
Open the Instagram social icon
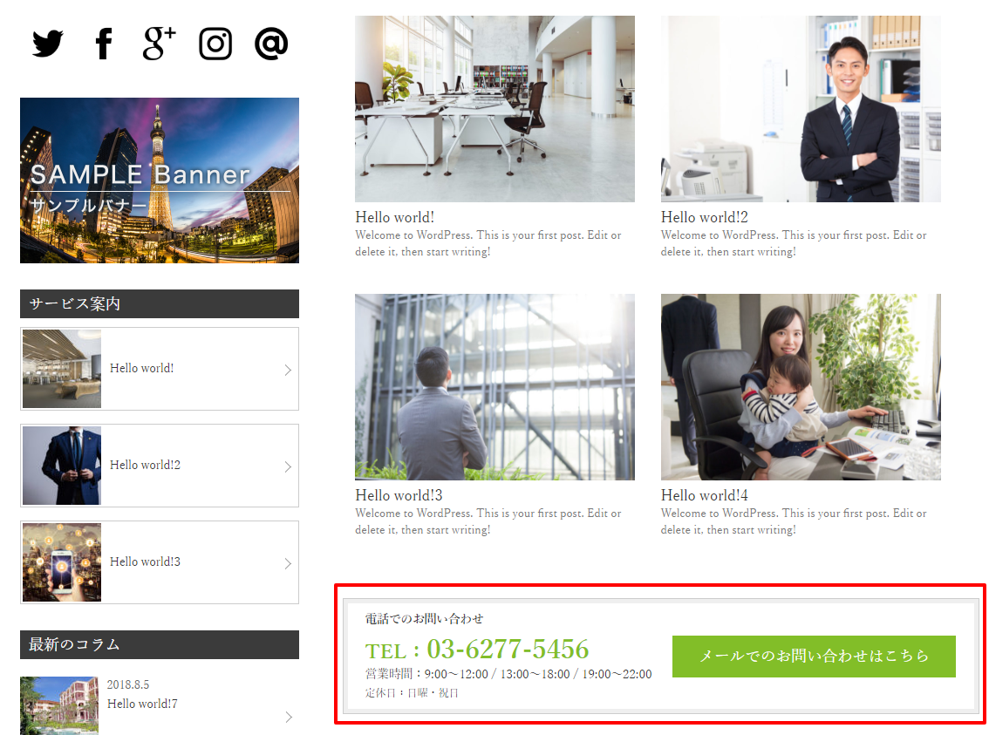[215, 44]
